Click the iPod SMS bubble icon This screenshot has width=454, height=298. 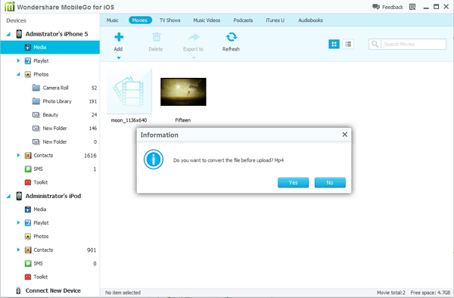tap(28, 263)
